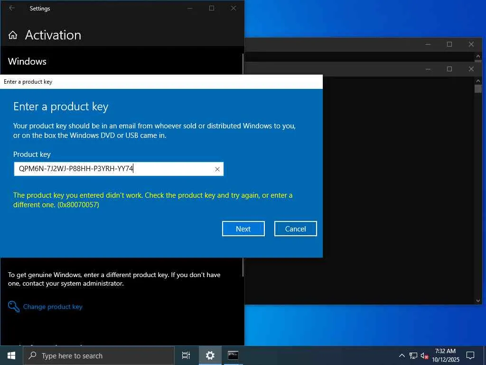Click the back arrow in Settings title bar
Image resolution: width=486 pixels, height=365 pixels.
click(12, 8)
